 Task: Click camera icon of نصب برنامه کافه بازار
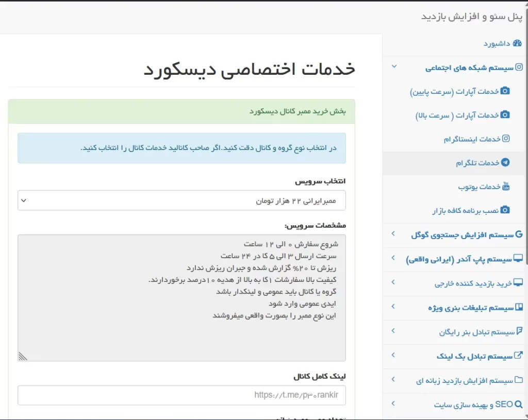(x=505, y=210)
